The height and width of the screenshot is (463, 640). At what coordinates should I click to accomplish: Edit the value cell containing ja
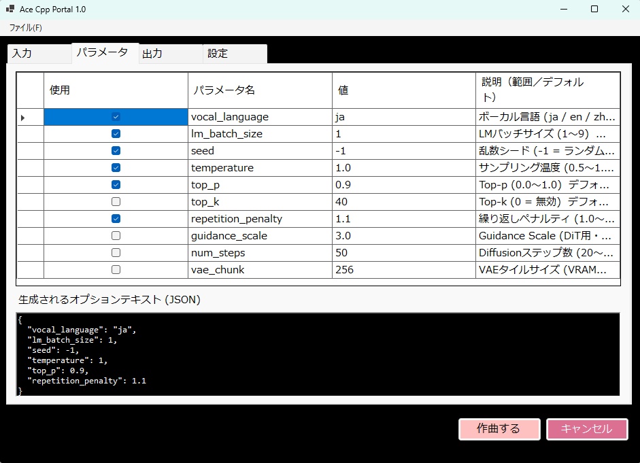click(404, 117)
